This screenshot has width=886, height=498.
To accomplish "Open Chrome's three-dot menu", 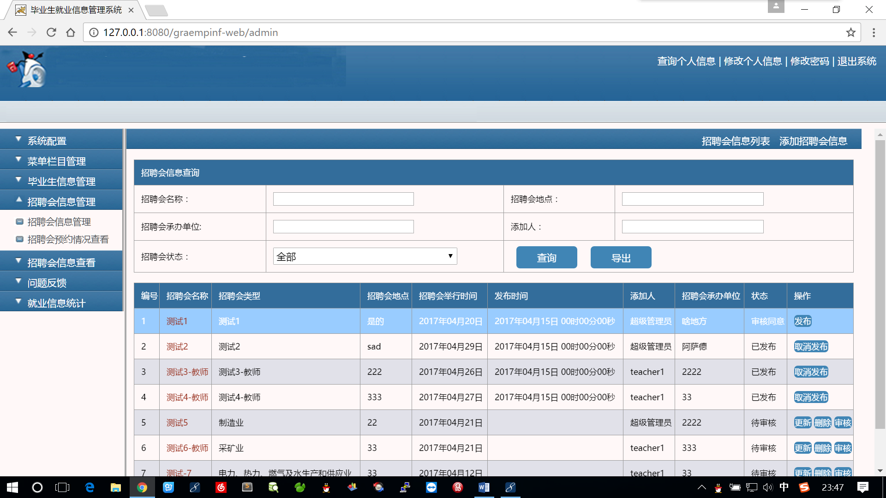I will (x=874, y=32).
